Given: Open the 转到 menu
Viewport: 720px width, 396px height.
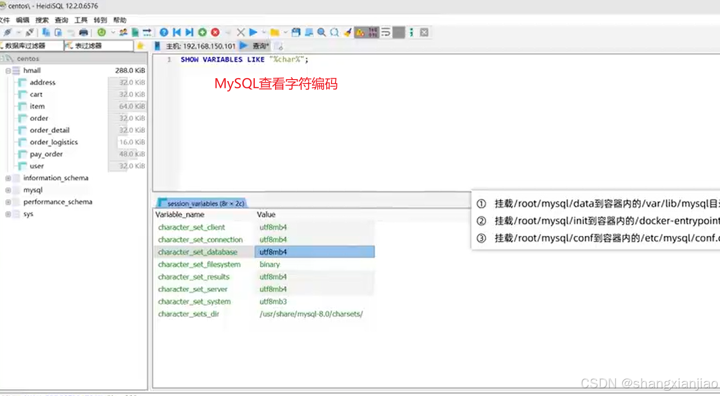Looking at the screenshot, I should point(100,20).
